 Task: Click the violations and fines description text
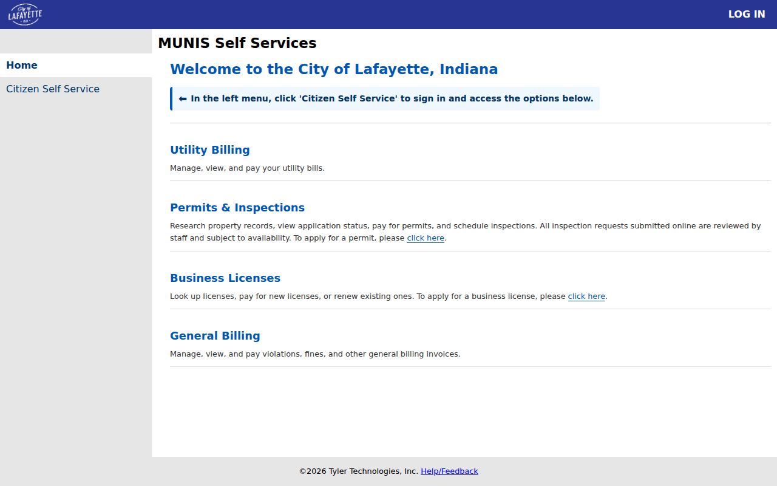(315, 354)
